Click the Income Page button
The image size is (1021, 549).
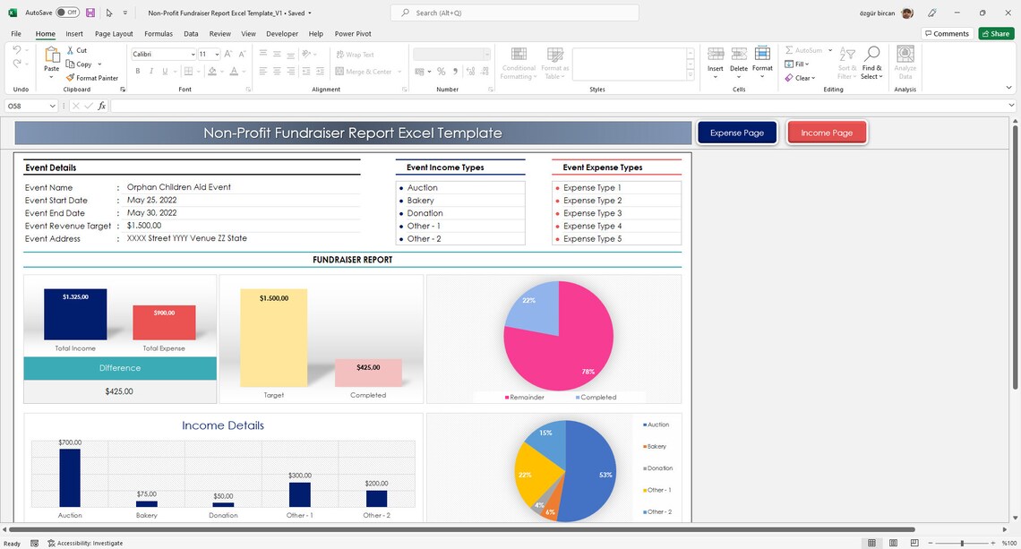pos(827,132)
